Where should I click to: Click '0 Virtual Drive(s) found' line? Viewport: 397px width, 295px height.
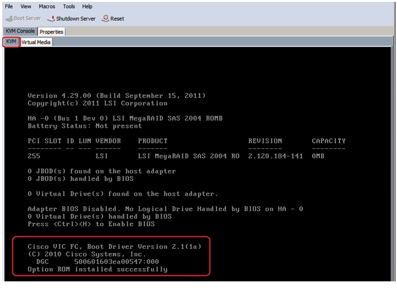coord(123,194)
